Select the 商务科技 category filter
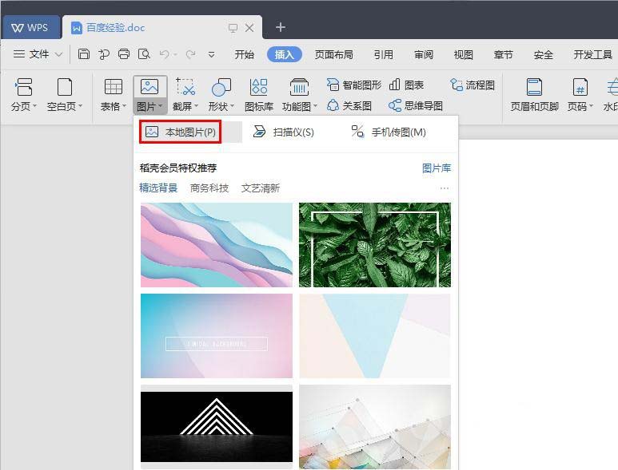This screenshot has width=618, height=470. 209,188
